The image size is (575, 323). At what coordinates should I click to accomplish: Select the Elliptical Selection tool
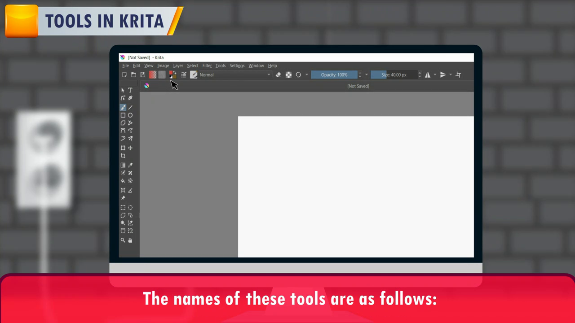[130, 208]
